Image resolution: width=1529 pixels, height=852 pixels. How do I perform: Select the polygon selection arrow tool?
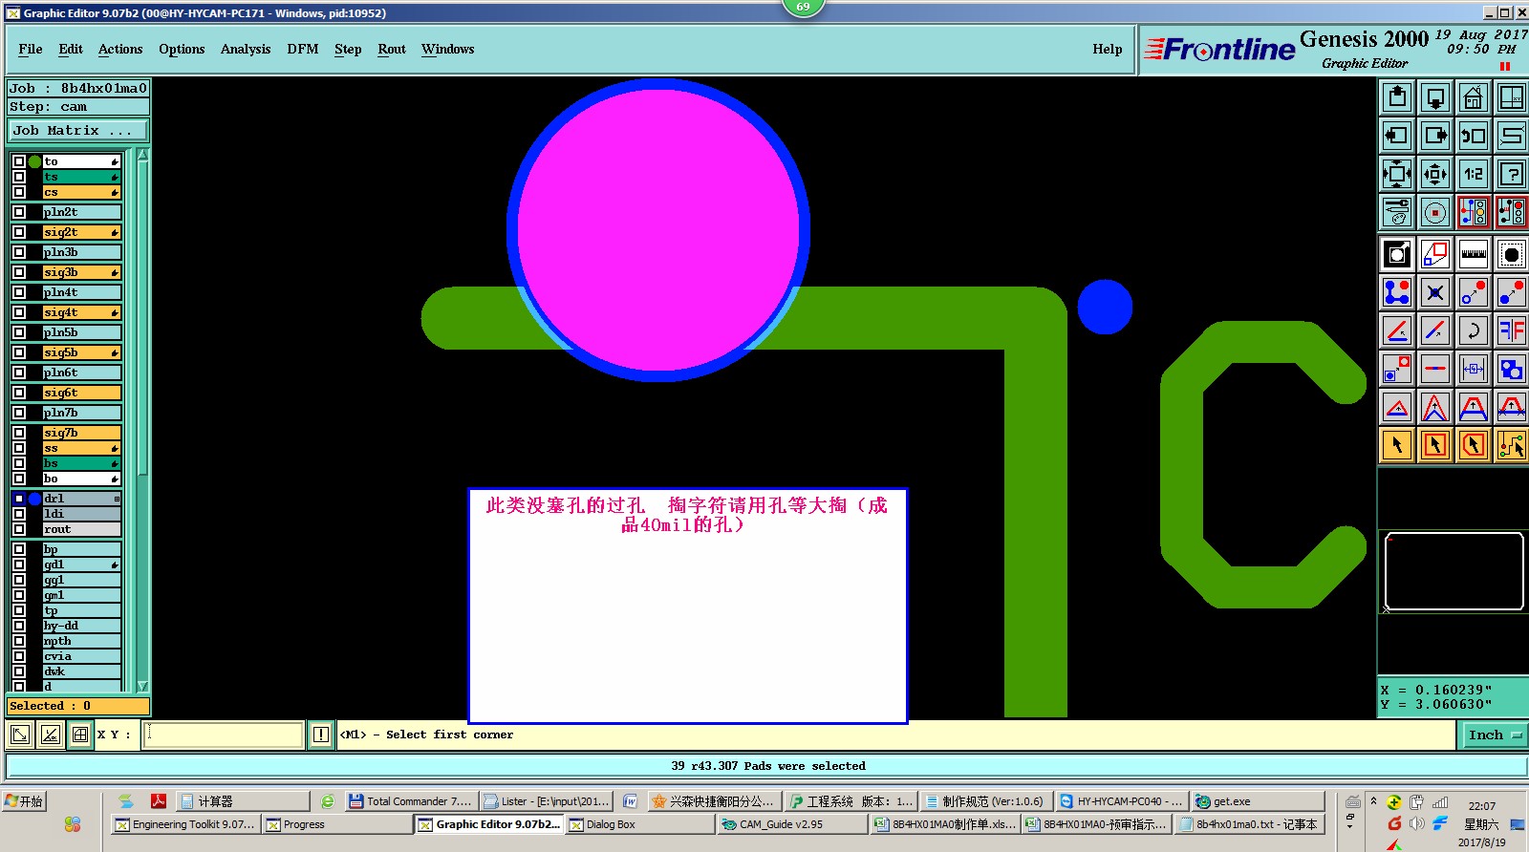(x=1474, y=445)
